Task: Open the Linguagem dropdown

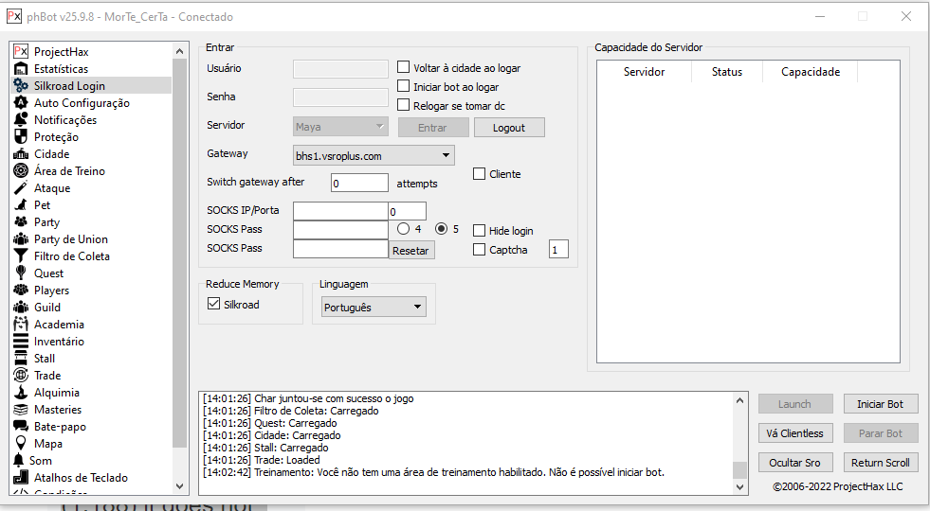Action: click(x=374, y=308)
